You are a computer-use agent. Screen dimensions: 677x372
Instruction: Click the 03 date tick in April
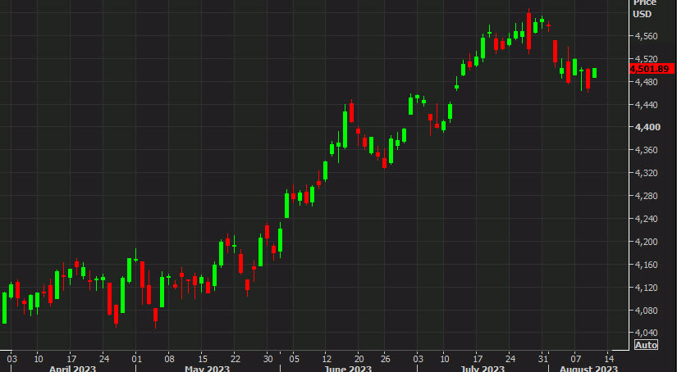pos(11,359)
